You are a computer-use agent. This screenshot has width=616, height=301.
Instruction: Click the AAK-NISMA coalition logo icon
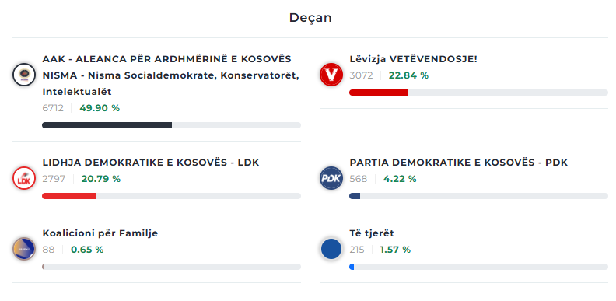(24, 75)
